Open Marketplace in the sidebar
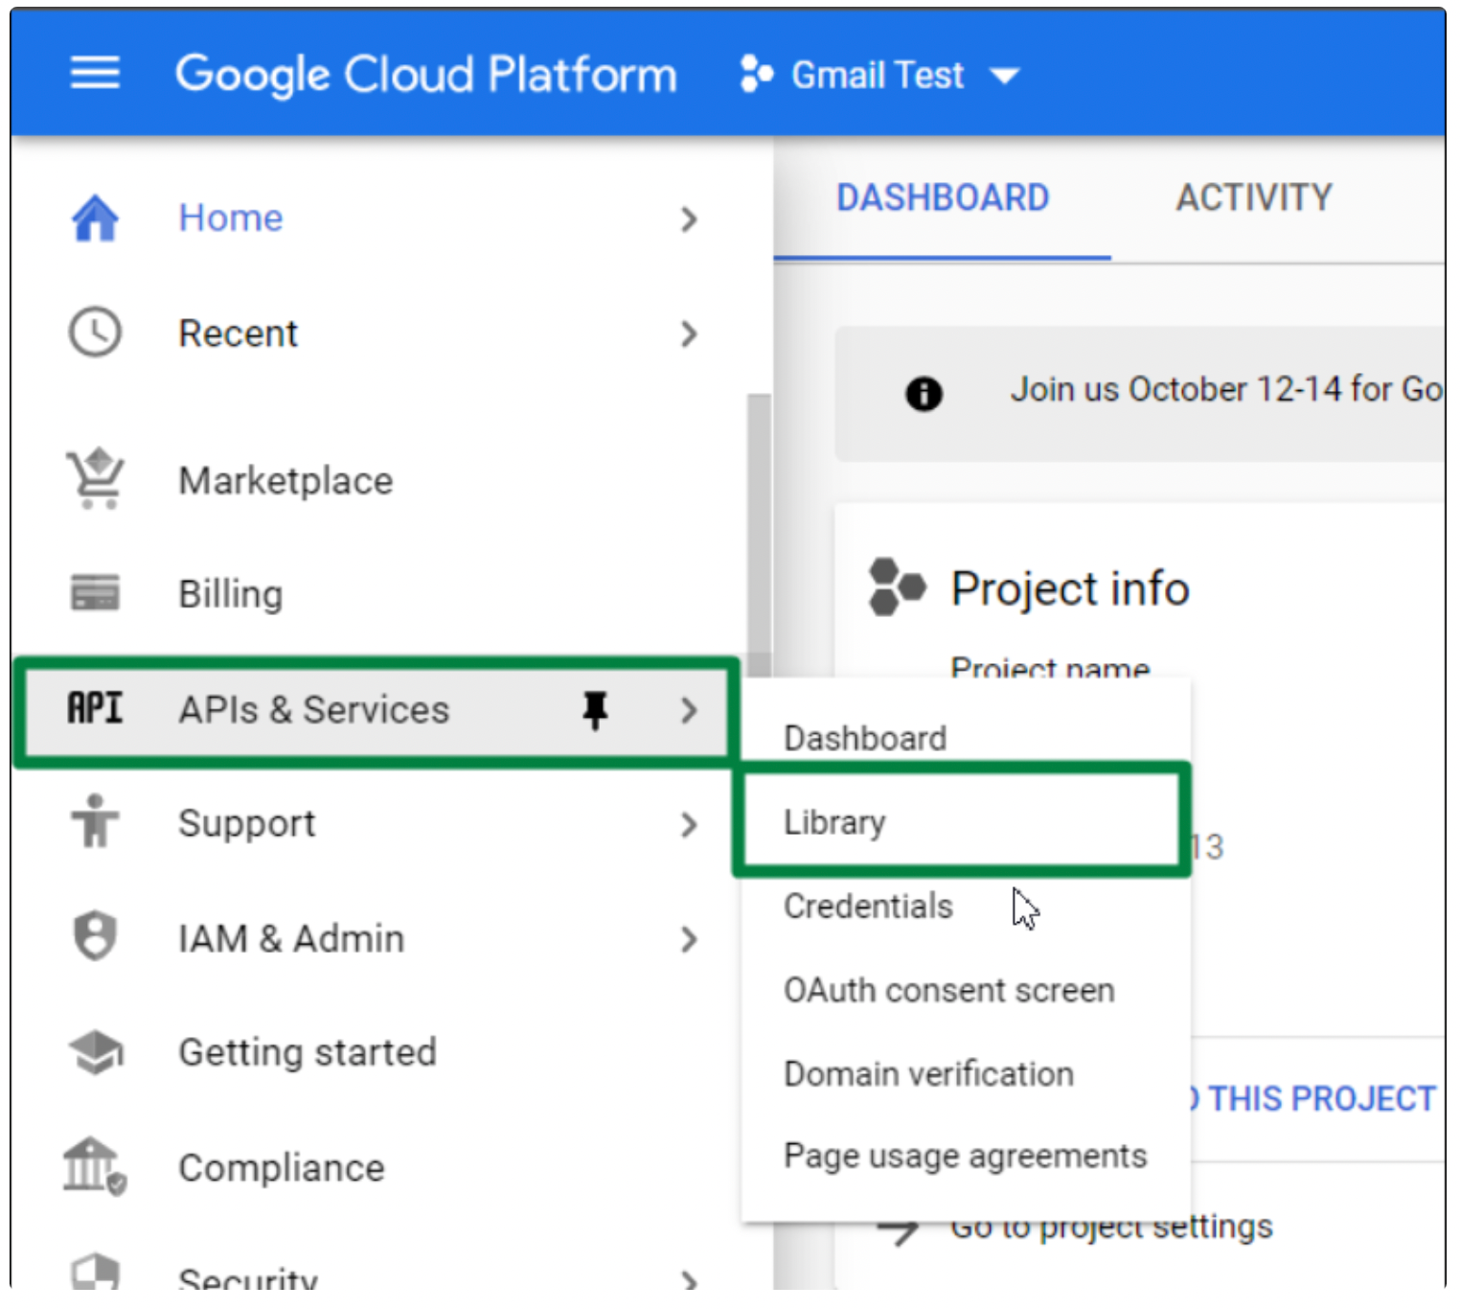Image resolution: width=1460 pixels, height=1309 pixels. click(x=285, y=480)
